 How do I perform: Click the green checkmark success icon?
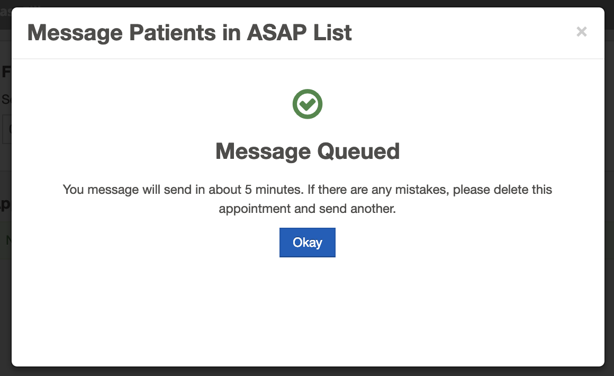[307, 104]
